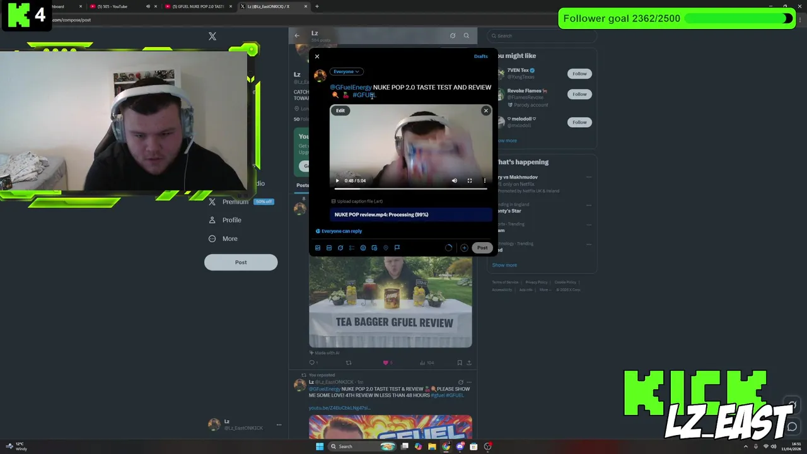Click the Grok icon in profile header

coord(452,35)
